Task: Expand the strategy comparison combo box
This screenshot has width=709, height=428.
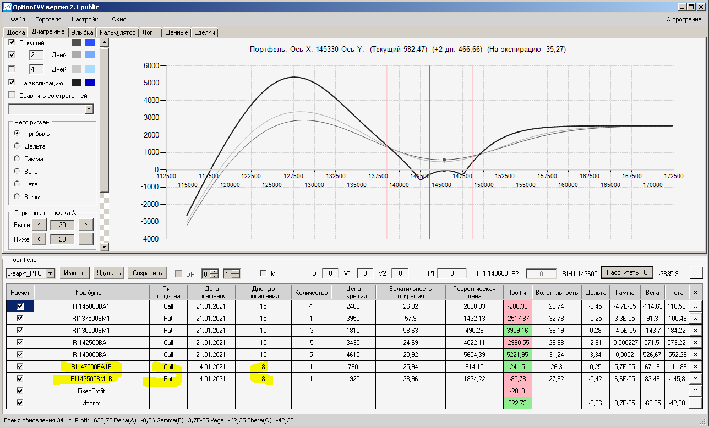Action: 89,109
